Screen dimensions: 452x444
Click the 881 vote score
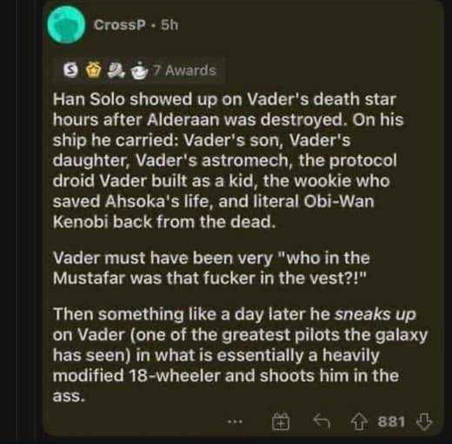coord(391,421)
